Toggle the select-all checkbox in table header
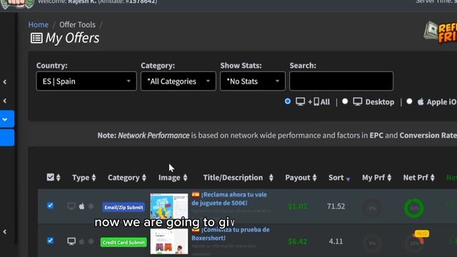The height and width of the screenshot is (257, 457). click(51, 177)
